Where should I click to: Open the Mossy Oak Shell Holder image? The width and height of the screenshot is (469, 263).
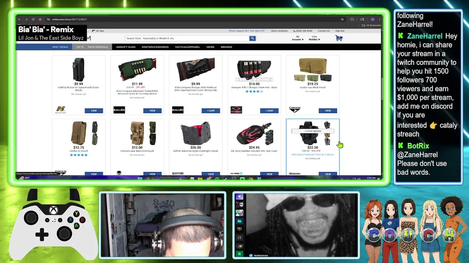pyautogui.click(x=196, y=70)
